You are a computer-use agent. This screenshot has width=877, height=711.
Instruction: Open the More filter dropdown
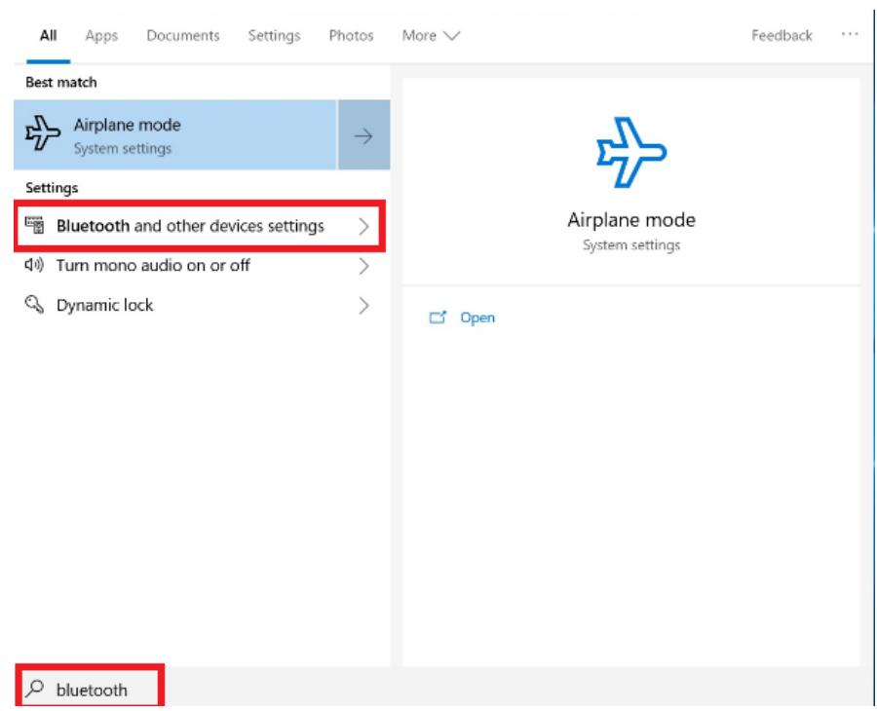tap(431, 35)
